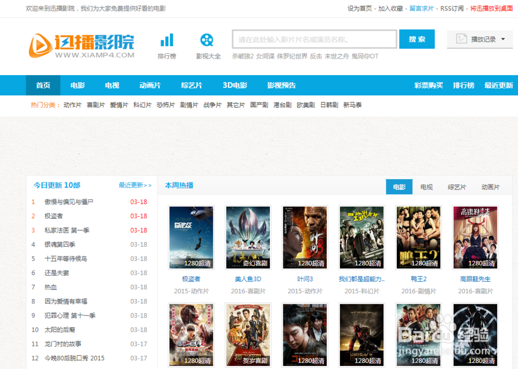Switch weekly hot to 电影 tab
Screen dimensions: 518x369
click(399, 187)
